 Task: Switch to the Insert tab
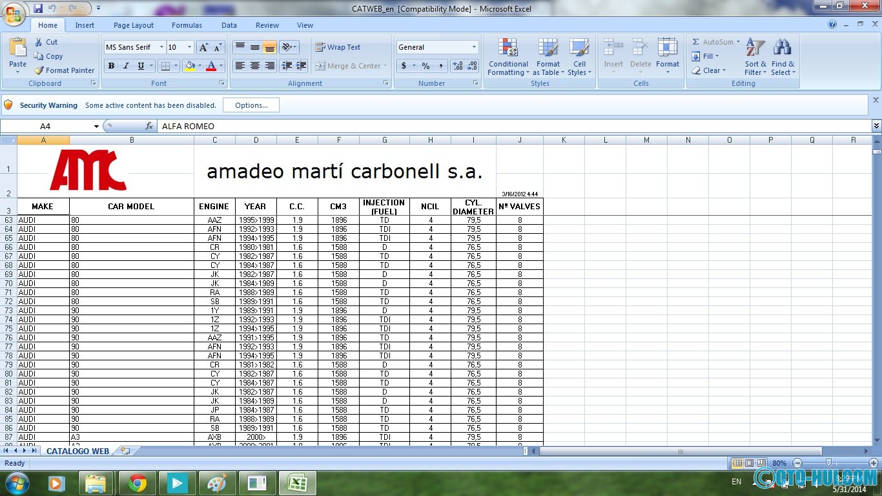click(x=85, y=25)
